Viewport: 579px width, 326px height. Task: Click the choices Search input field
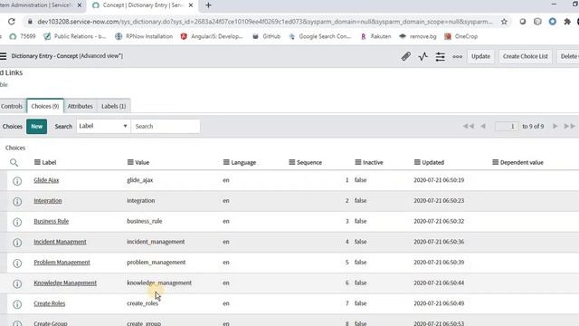(166, 126)
